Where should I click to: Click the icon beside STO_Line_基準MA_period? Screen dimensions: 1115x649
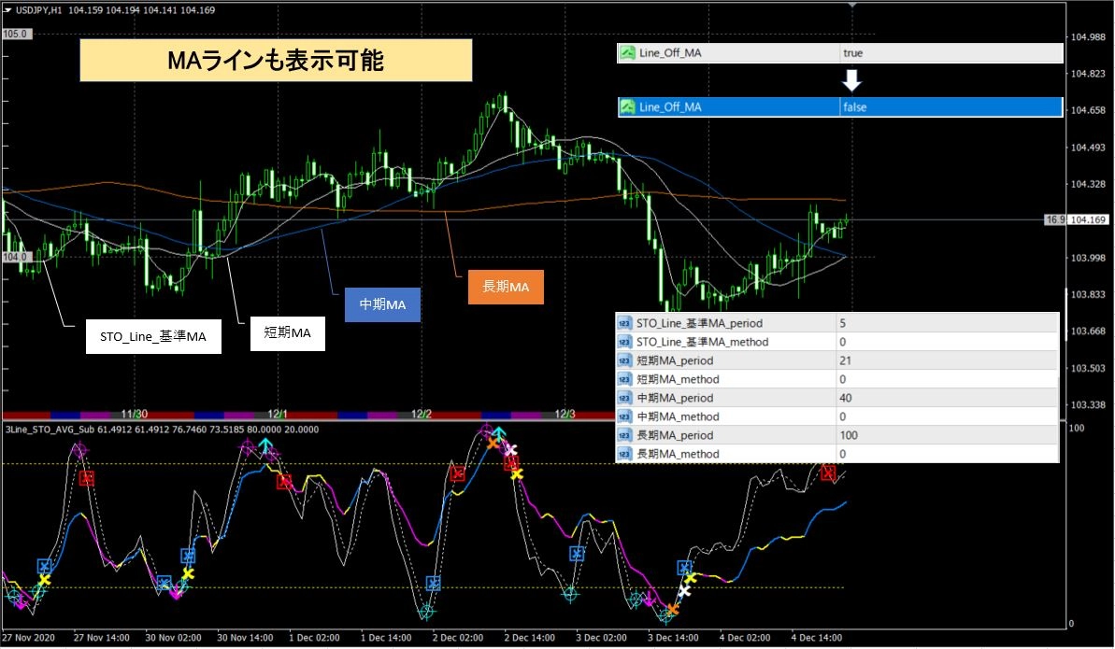624,323
